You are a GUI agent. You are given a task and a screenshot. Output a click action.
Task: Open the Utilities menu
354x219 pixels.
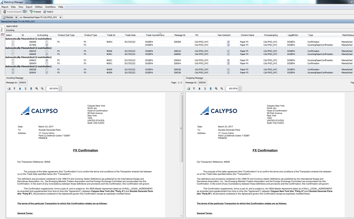click(x=39, y=7)
